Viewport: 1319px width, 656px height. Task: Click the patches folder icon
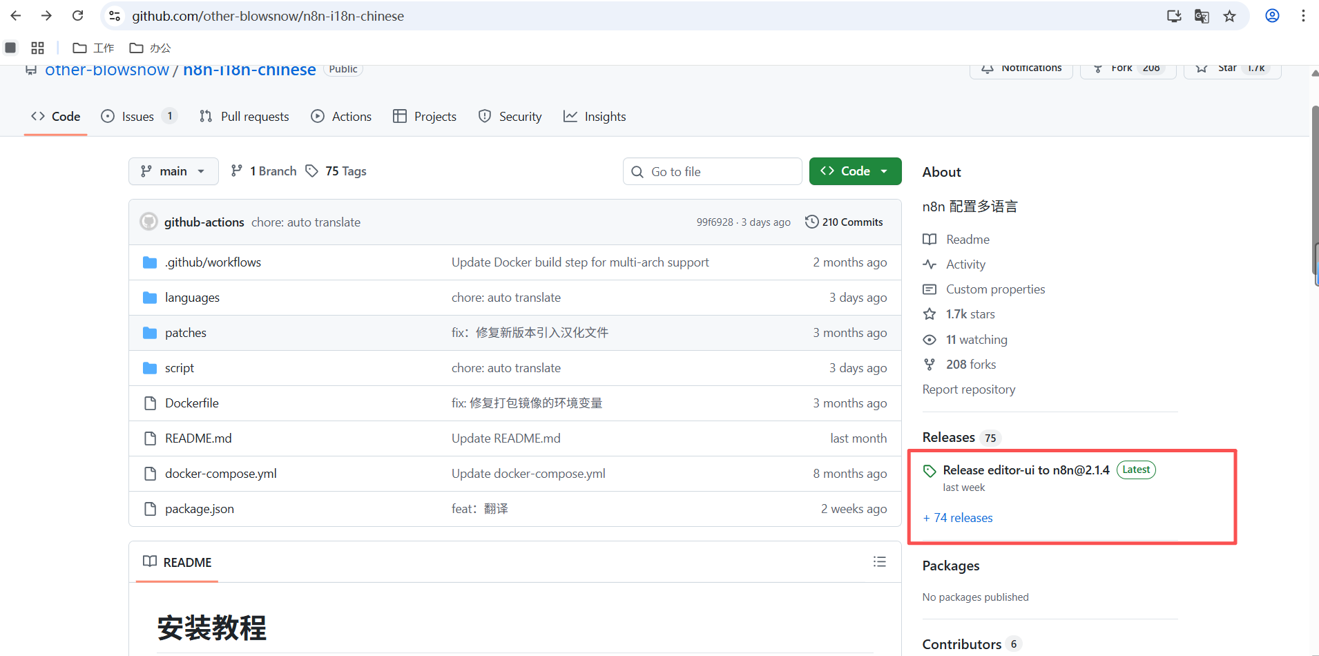(150, 333)
